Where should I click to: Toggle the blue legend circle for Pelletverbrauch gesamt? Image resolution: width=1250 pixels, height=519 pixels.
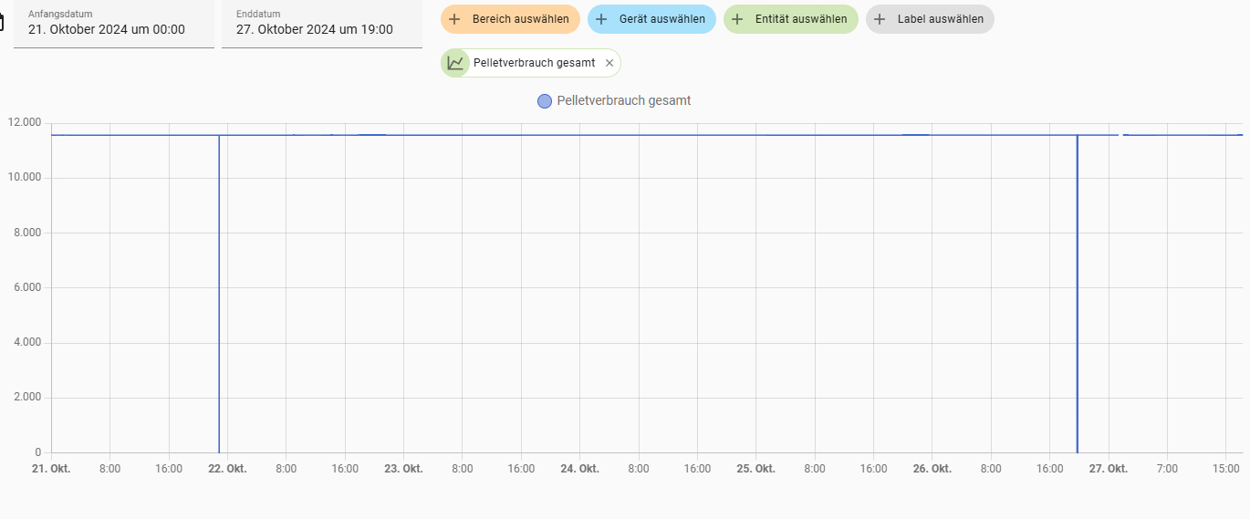click(545, 101)
